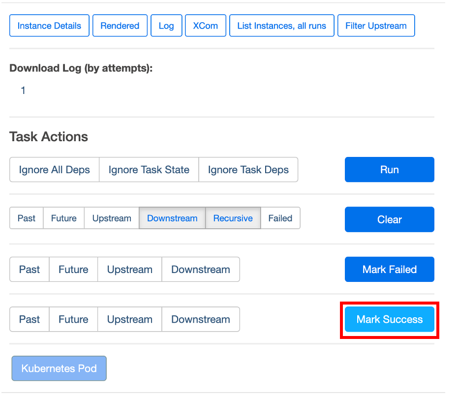Open the XCom page

click(205, 26)
